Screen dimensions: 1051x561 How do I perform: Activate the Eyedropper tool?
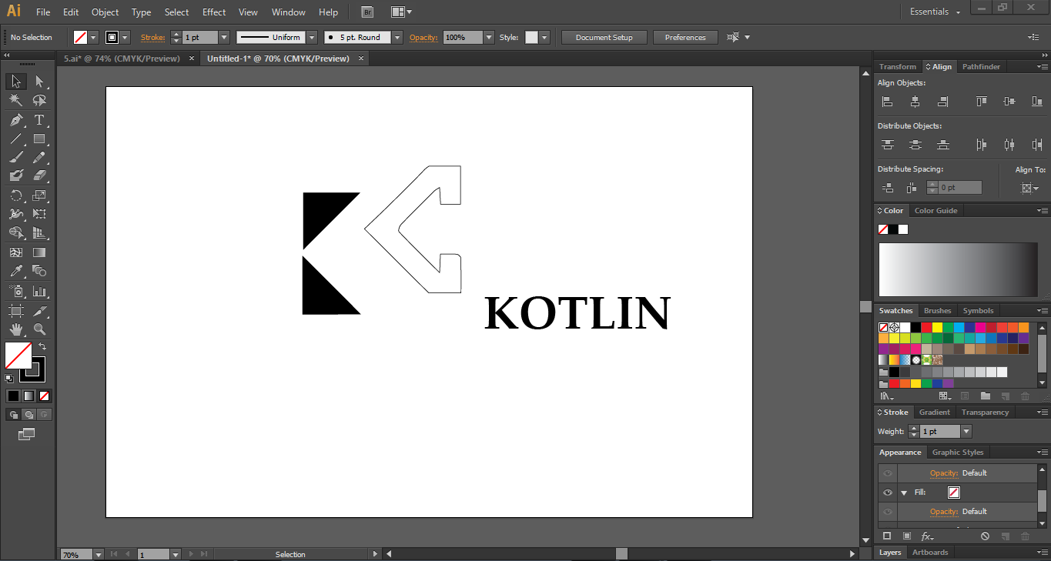(15, 271)
